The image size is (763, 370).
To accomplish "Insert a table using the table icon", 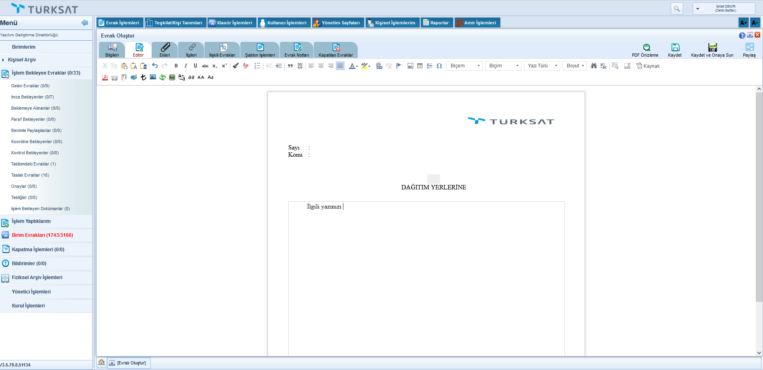I will point(420,66).
